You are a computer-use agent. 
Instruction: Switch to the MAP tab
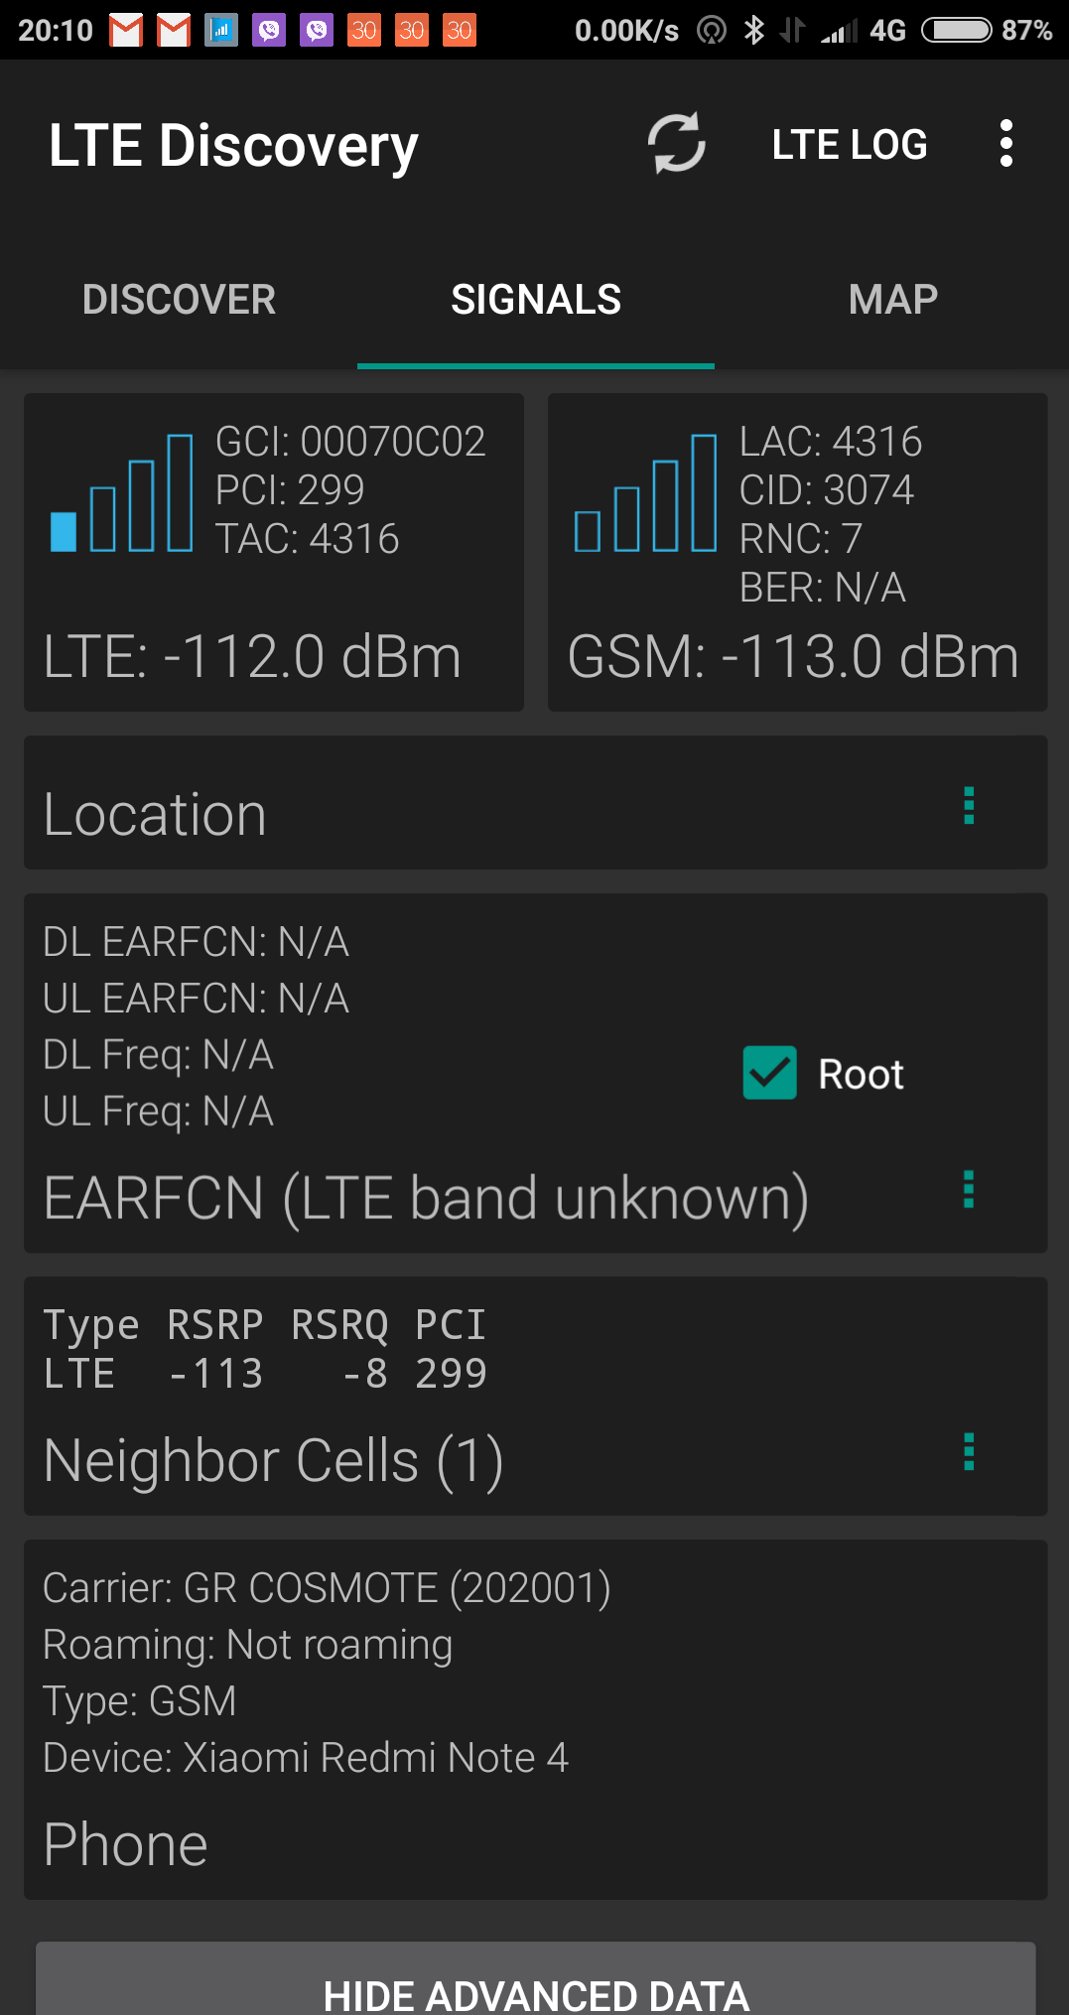click(892, 300)
